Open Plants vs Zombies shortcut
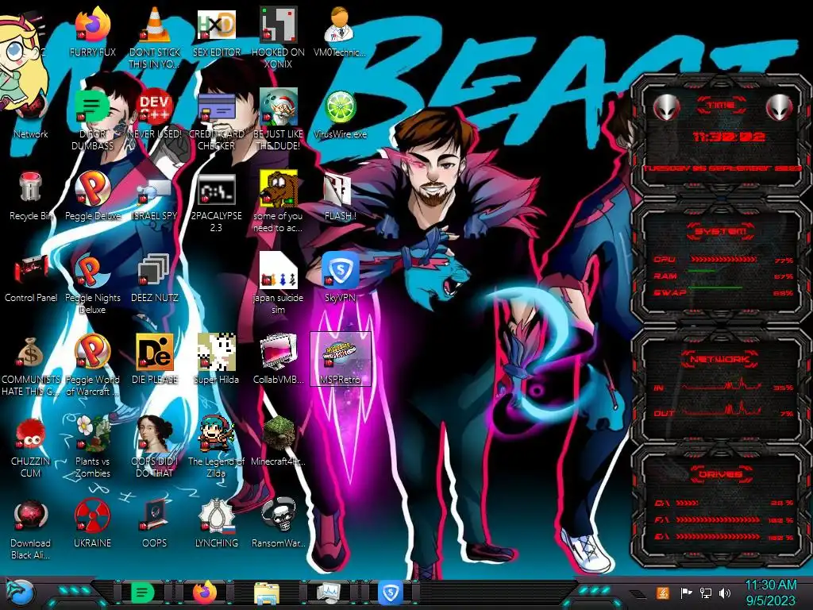This screenshot has width=813, height=610. coord(92,447)
